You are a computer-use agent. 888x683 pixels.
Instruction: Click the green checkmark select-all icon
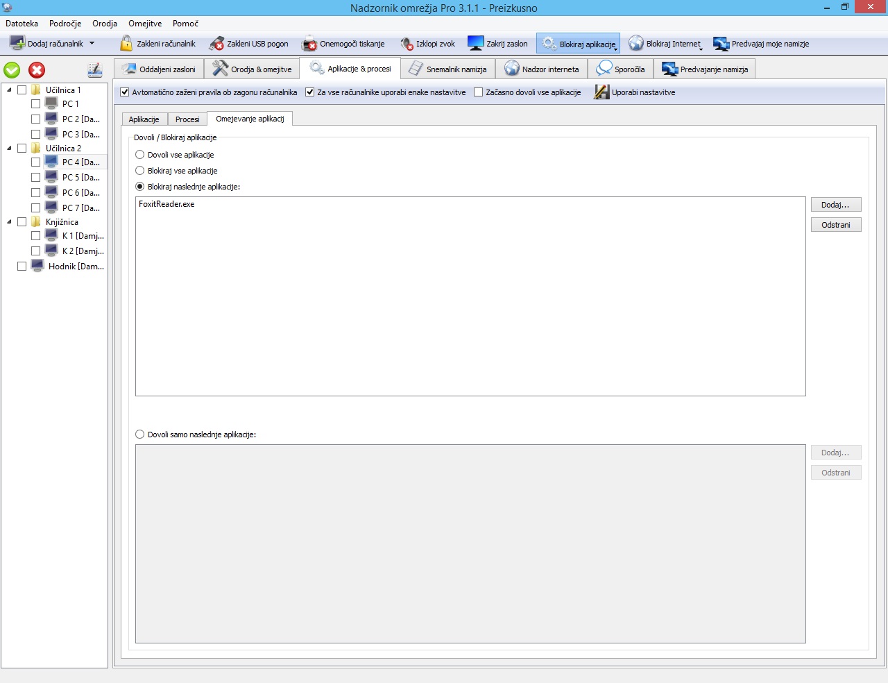12,70
